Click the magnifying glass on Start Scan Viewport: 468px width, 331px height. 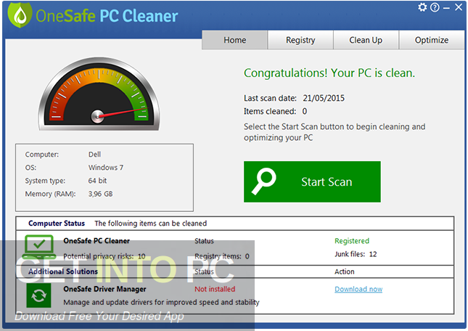click(x=264, y=181)
